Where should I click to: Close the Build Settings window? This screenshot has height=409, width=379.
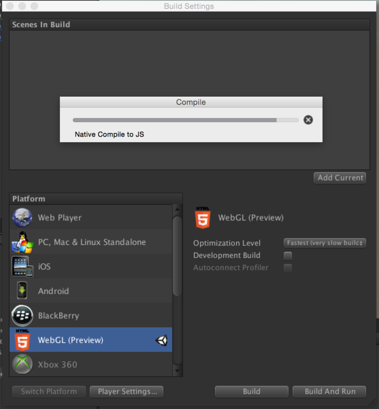coord(10,6)
